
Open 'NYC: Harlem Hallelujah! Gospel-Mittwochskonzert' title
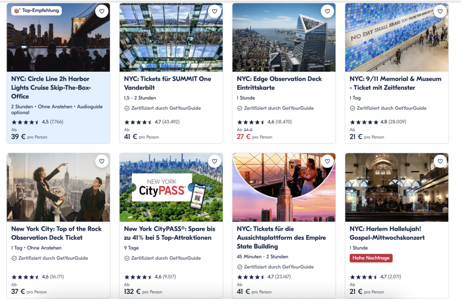[387, 233]
